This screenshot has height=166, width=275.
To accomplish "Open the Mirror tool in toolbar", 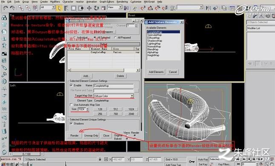I will [208, 8].
